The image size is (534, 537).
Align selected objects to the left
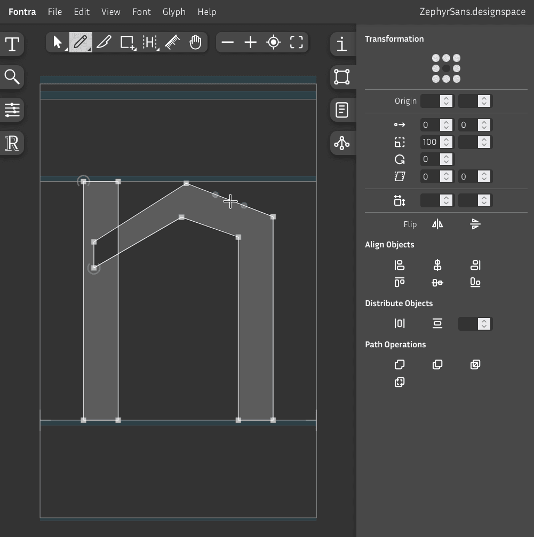pyautogui.click(x=400, y=265)
